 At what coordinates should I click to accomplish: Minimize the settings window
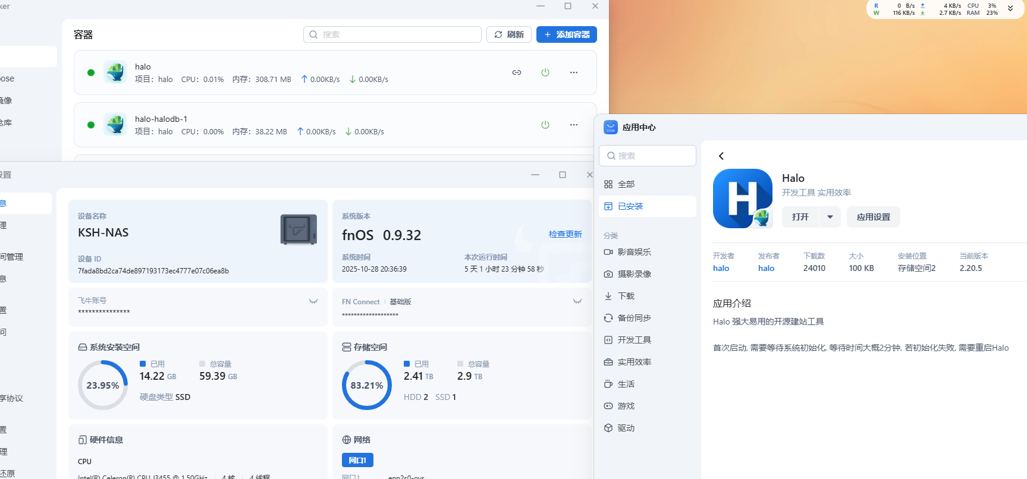(x=535, y=175)
